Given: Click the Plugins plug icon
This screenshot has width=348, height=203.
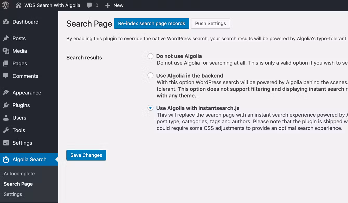Looking at the screenshot, I should pyautogui.click(x=6, y=105).
